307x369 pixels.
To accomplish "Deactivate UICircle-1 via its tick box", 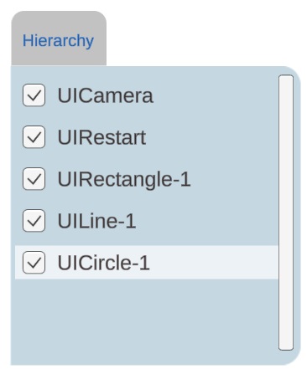I will tap(34, 263).
